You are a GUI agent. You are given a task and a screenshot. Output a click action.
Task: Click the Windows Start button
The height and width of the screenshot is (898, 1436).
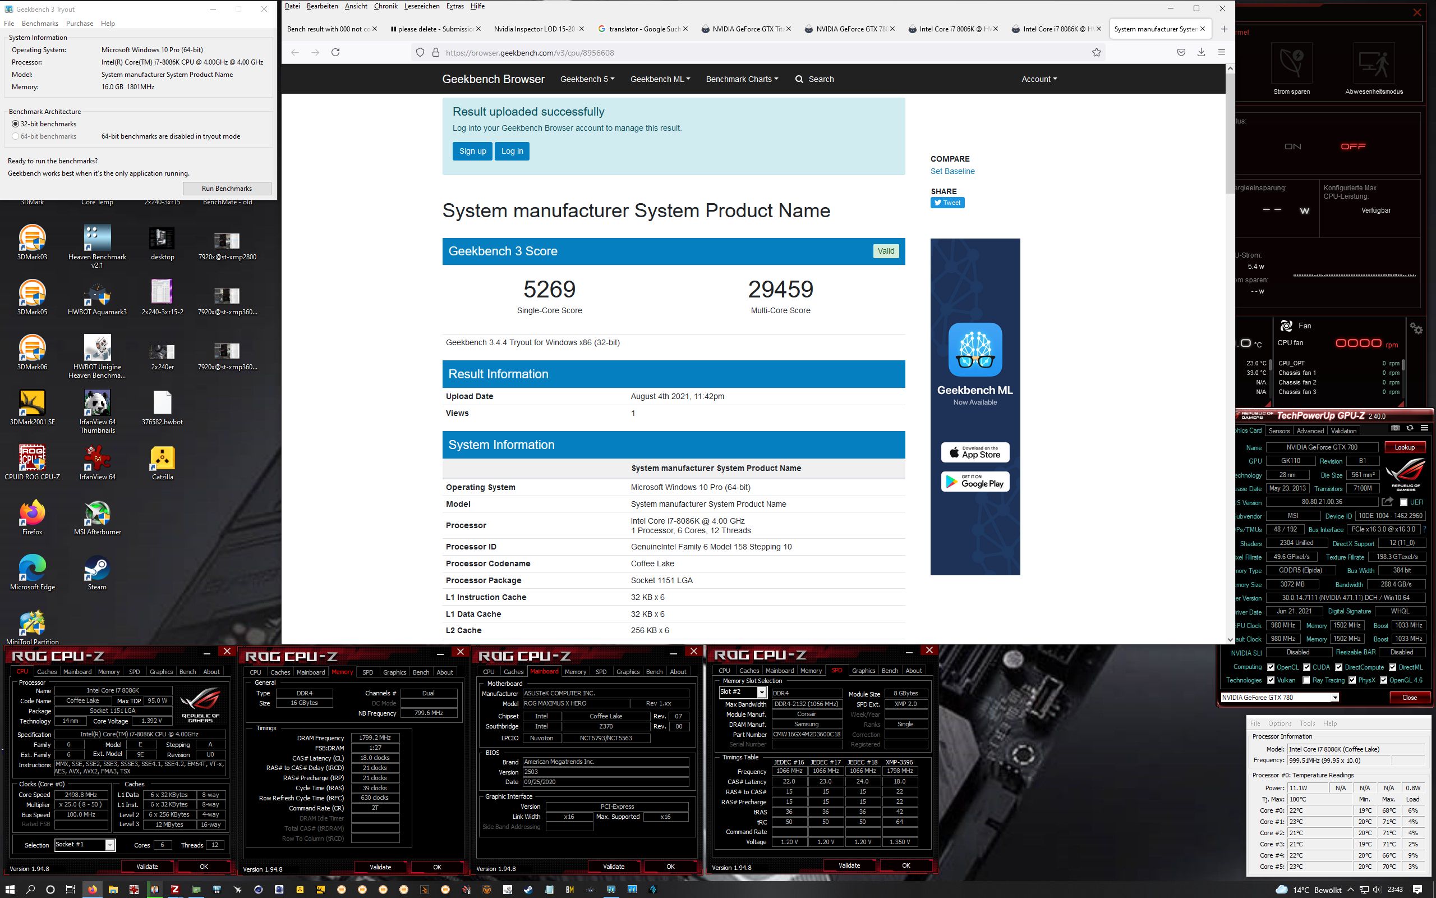[x=10, y=889]
